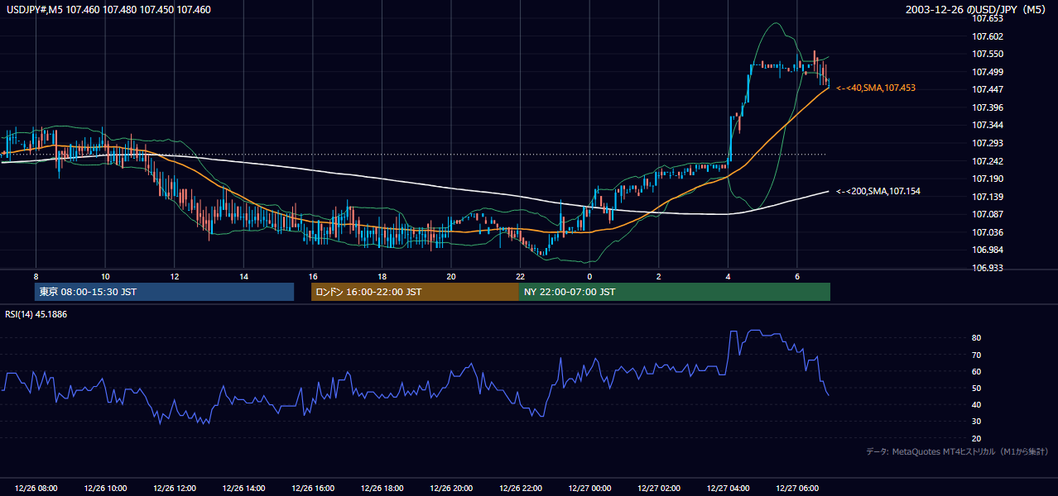
Task: Click price axis value 107.190
Action: click(x=987, y=179)
